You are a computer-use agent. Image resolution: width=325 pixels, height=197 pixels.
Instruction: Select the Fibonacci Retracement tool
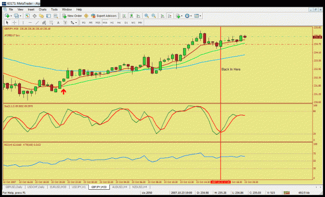pyautogui.click(x=51, y=22)
